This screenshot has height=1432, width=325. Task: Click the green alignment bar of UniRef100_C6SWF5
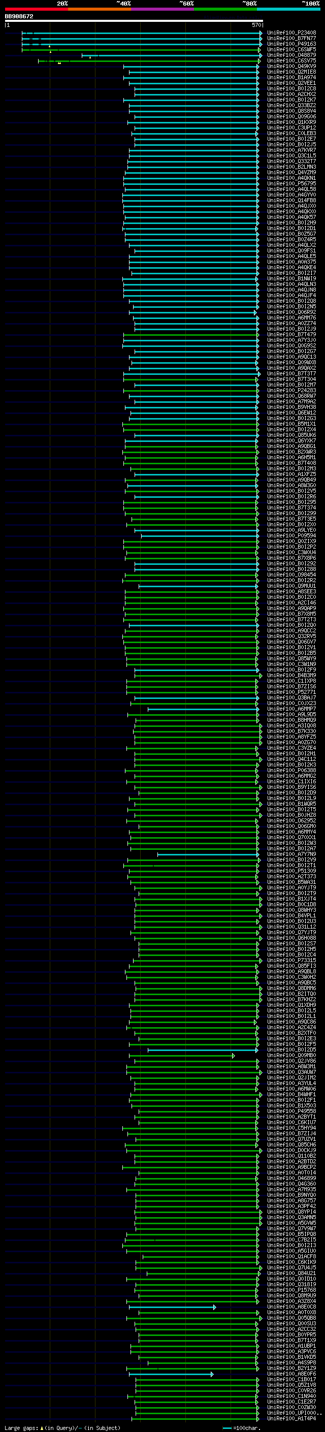pyautogui.click(x=142, y=49)
